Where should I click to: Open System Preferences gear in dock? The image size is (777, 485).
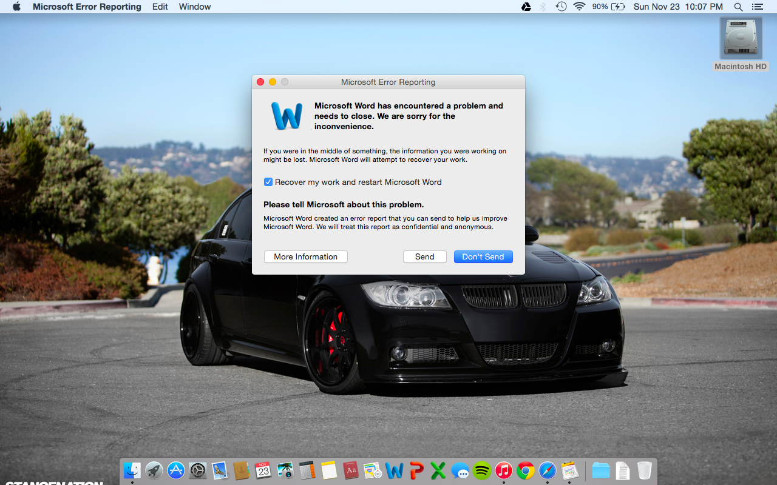click(x=198, y=470)
